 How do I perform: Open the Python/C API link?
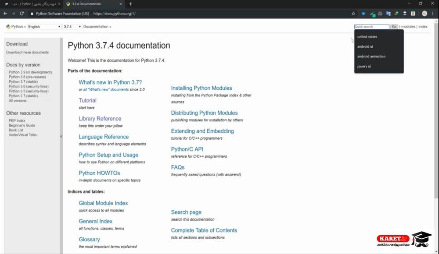[187, 149]
